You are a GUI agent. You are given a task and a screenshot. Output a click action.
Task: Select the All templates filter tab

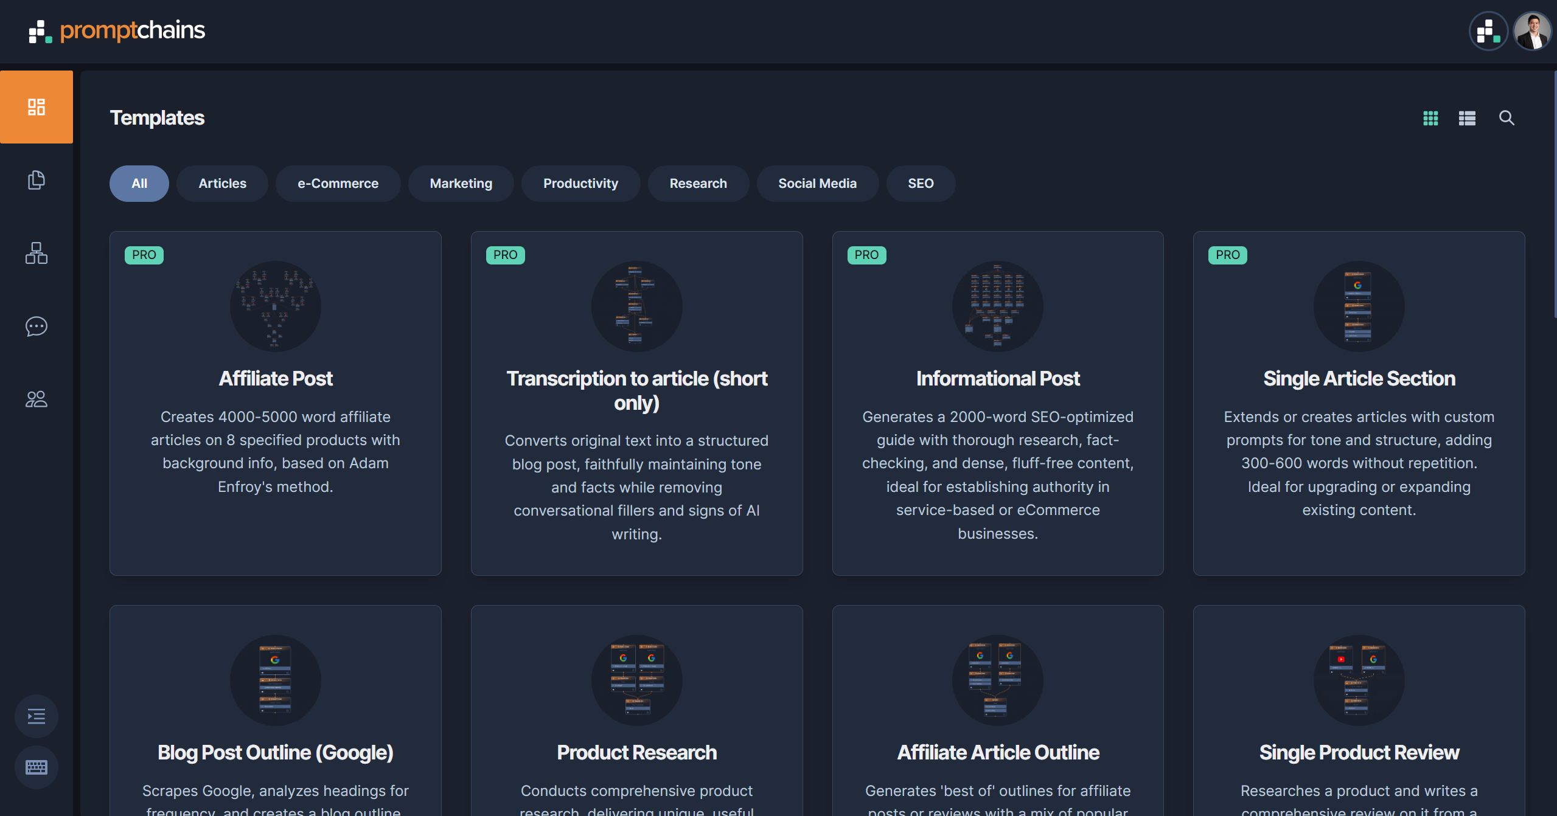click(x=139, y=183)
